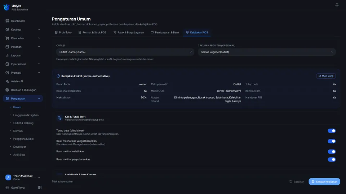
Task: Open Pengguna & Role settings
Action: click(x=23, y=139)
